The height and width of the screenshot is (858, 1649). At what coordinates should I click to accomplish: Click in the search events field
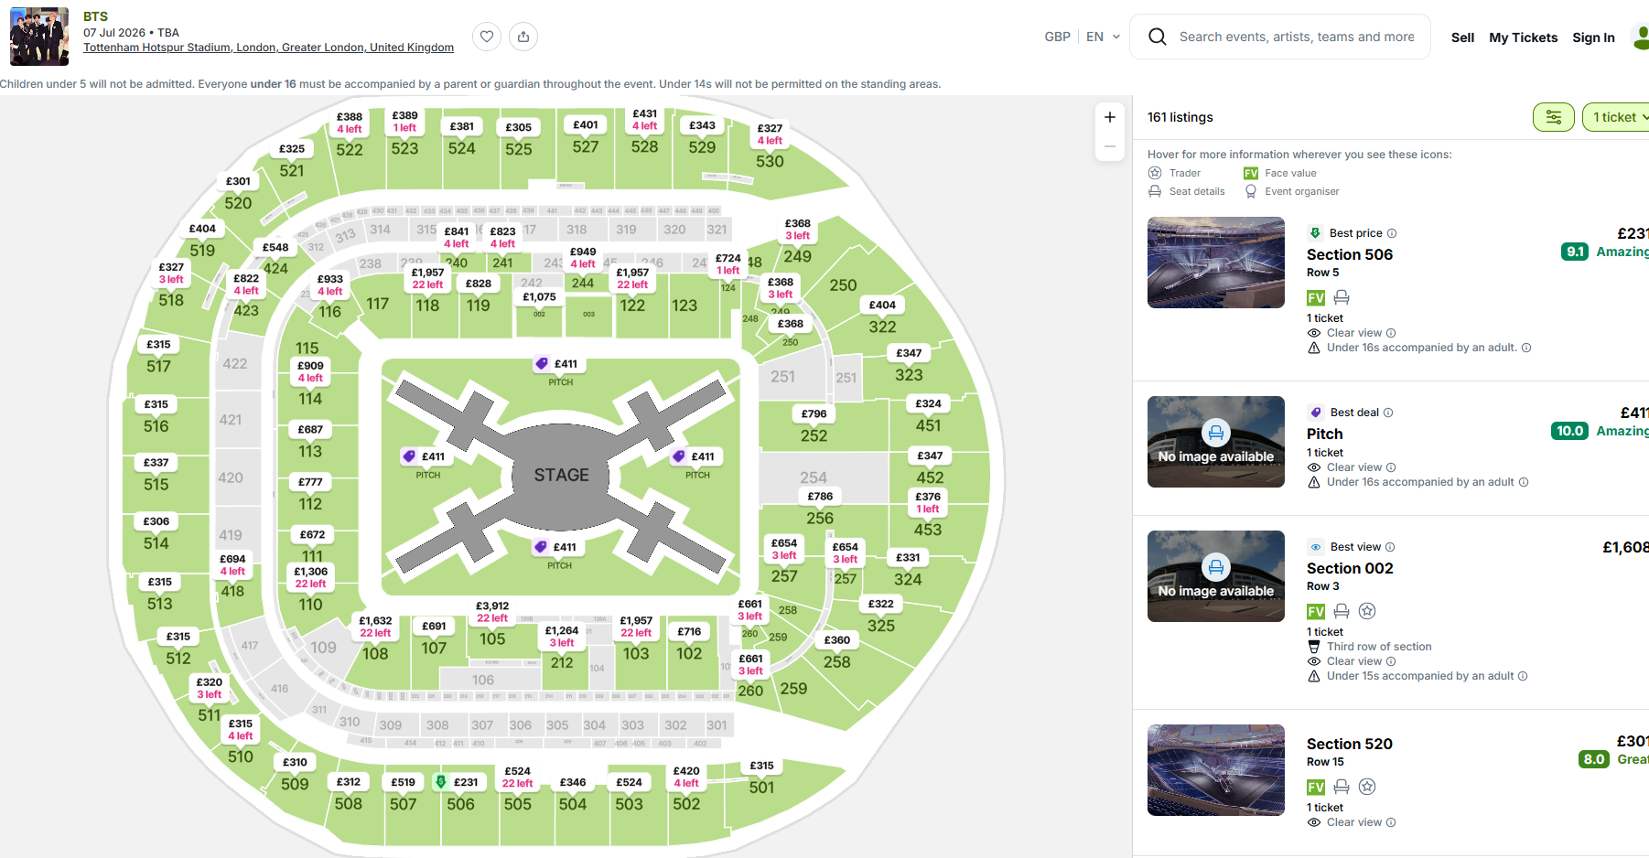(1296, 37)
